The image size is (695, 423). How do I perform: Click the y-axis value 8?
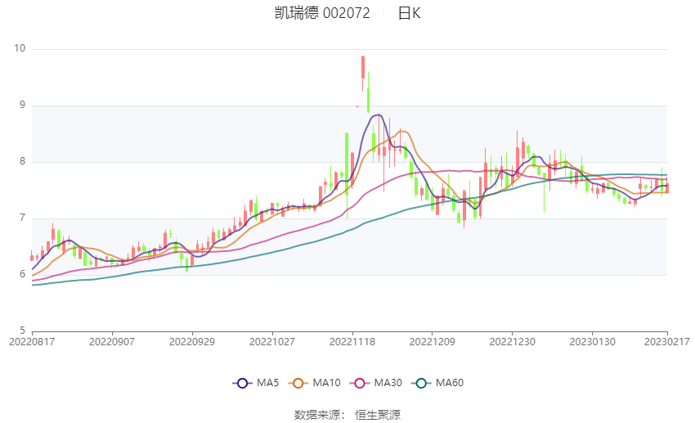[x=23, y=161]
